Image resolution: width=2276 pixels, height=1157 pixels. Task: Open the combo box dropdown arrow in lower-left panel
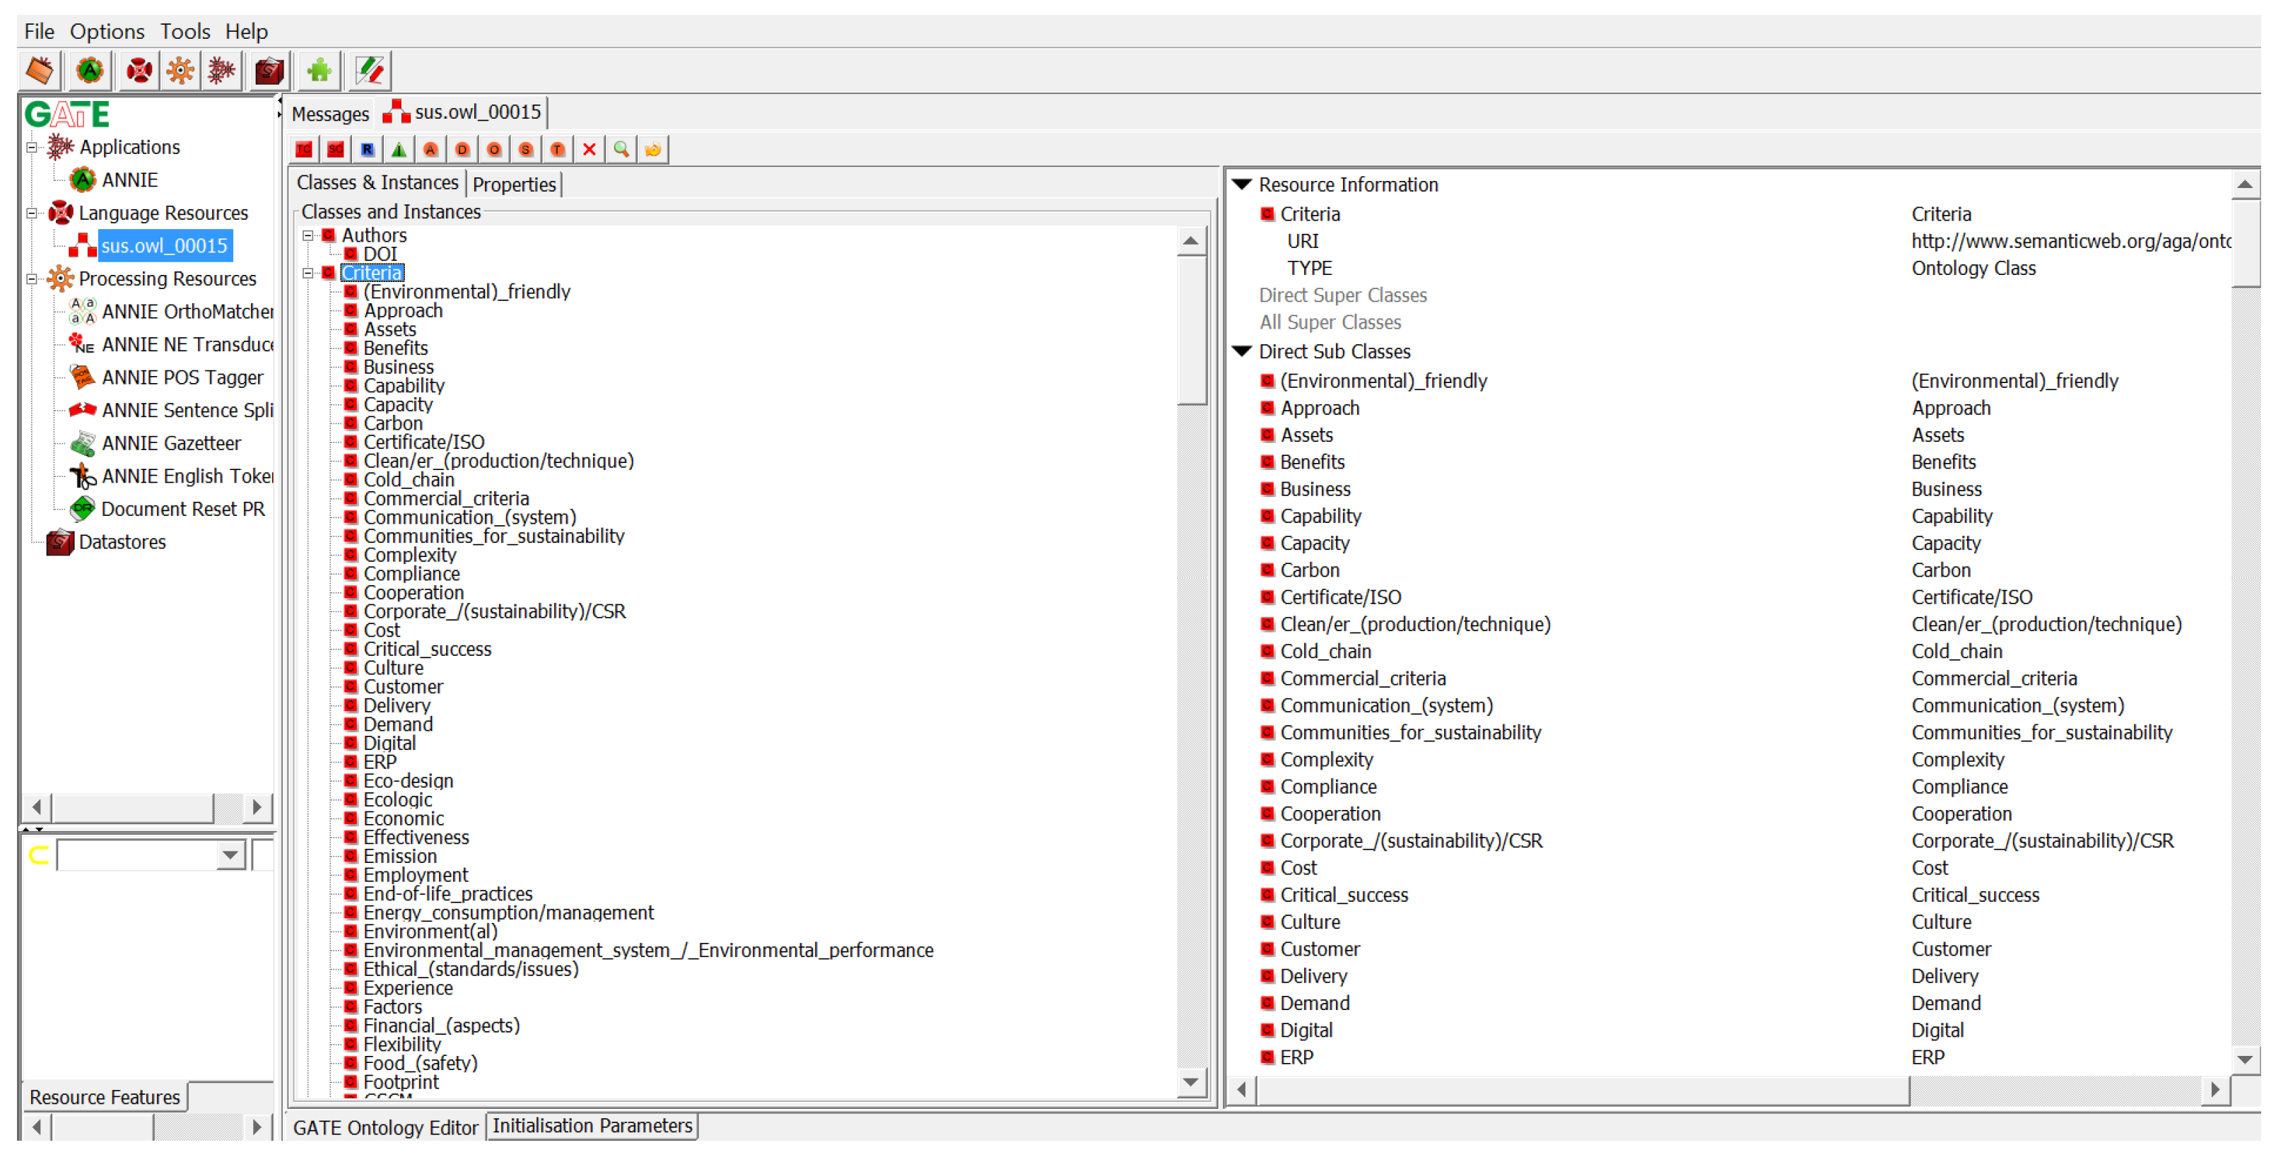[x=230, y=857]
